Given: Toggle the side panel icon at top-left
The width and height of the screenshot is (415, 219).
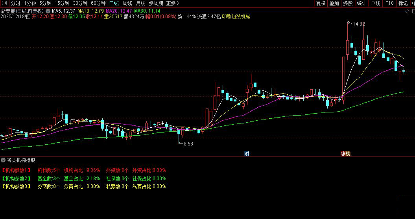Looking at the screenshot, I should click(4, 3).
